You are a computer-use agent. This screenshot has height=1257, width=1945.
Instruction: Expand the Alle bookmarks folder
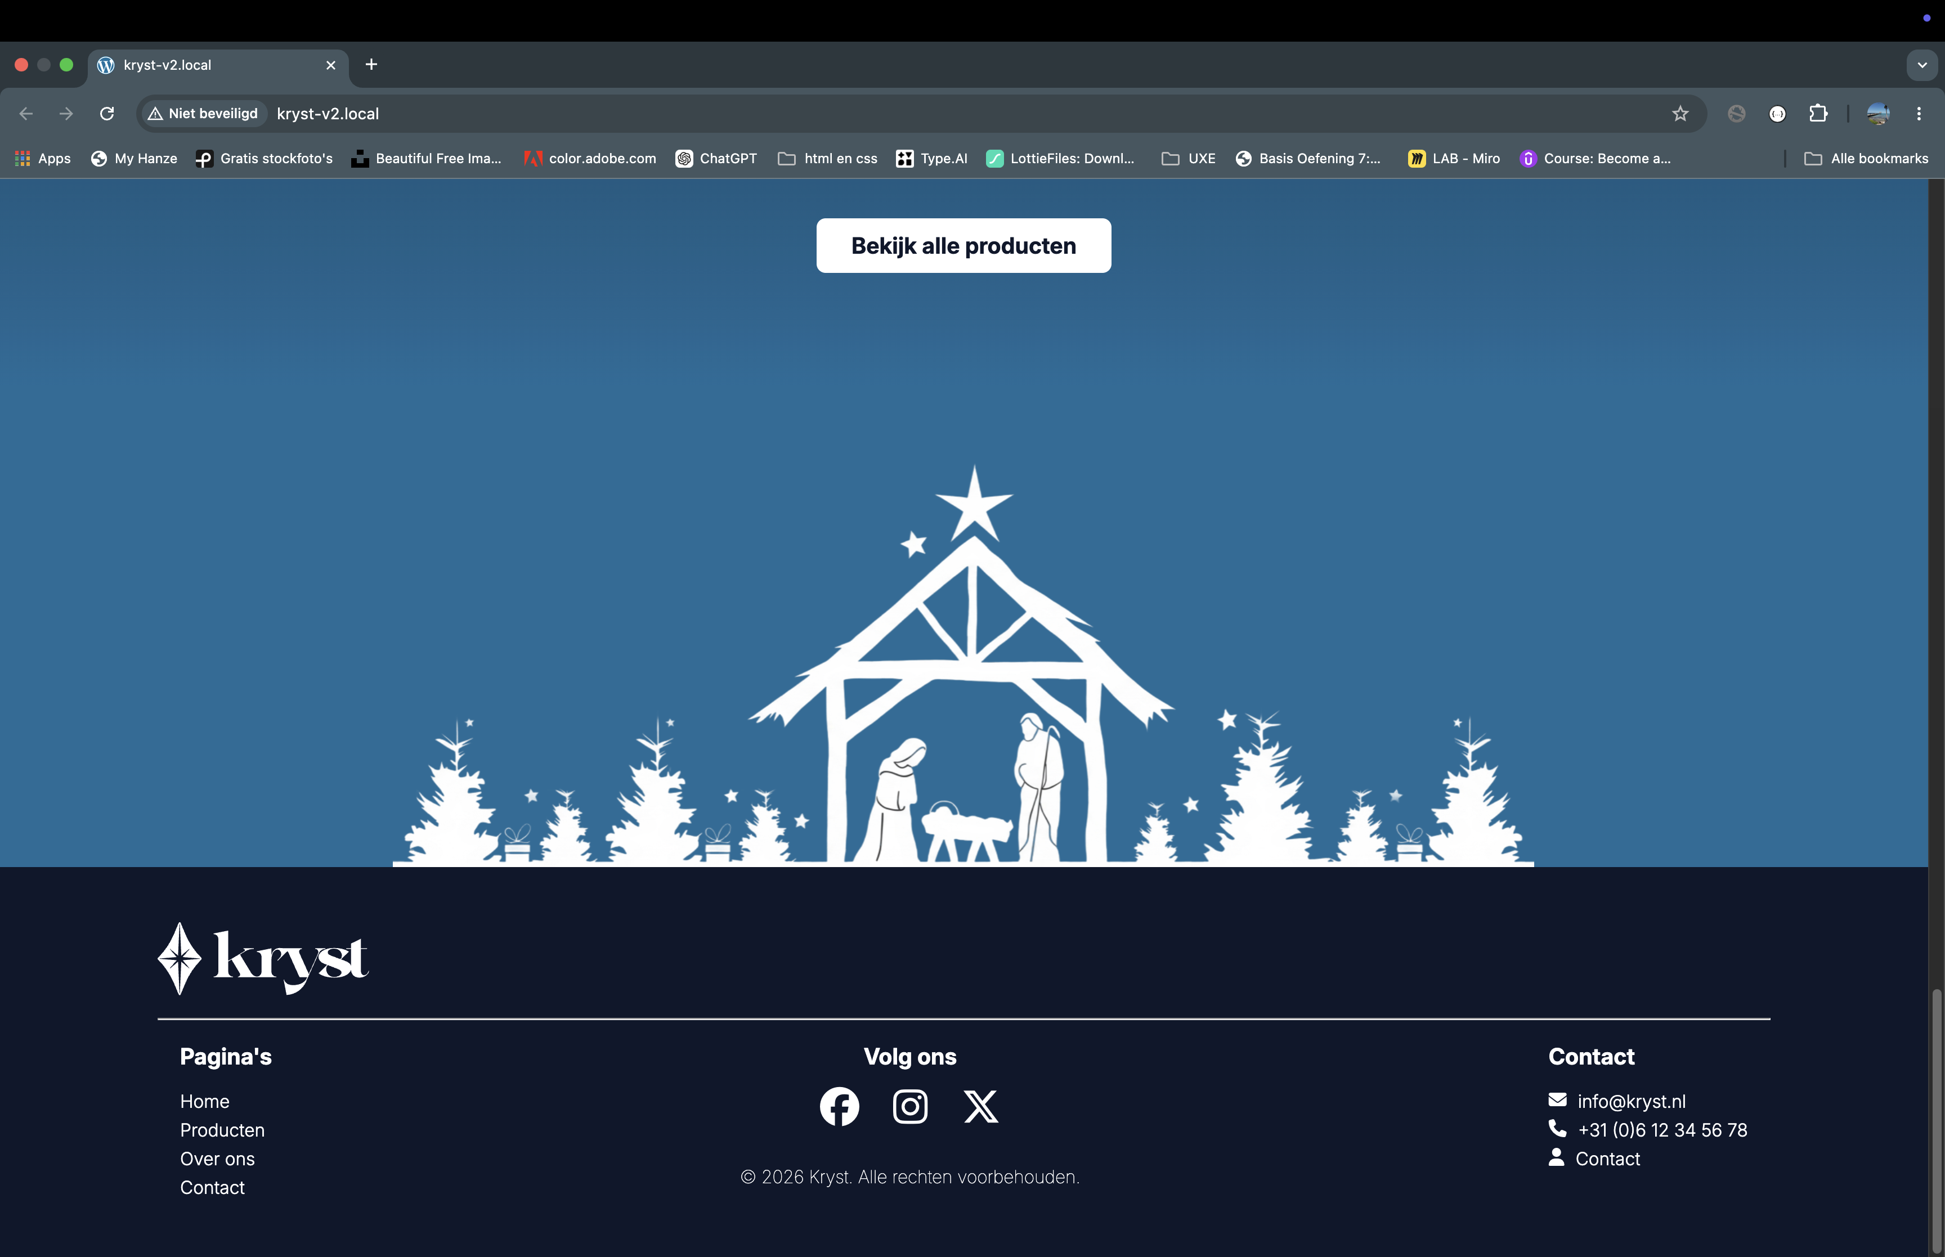pyautogui.click(x=1867, y=158)
